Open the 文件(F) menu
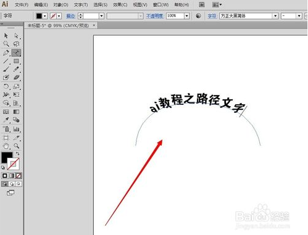Viewport: 308px width, 235px height. [22, 4]
